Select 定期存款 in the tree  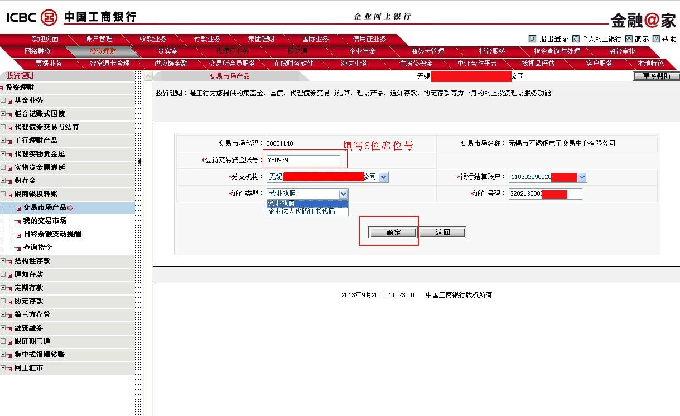[x=29, y=288]
